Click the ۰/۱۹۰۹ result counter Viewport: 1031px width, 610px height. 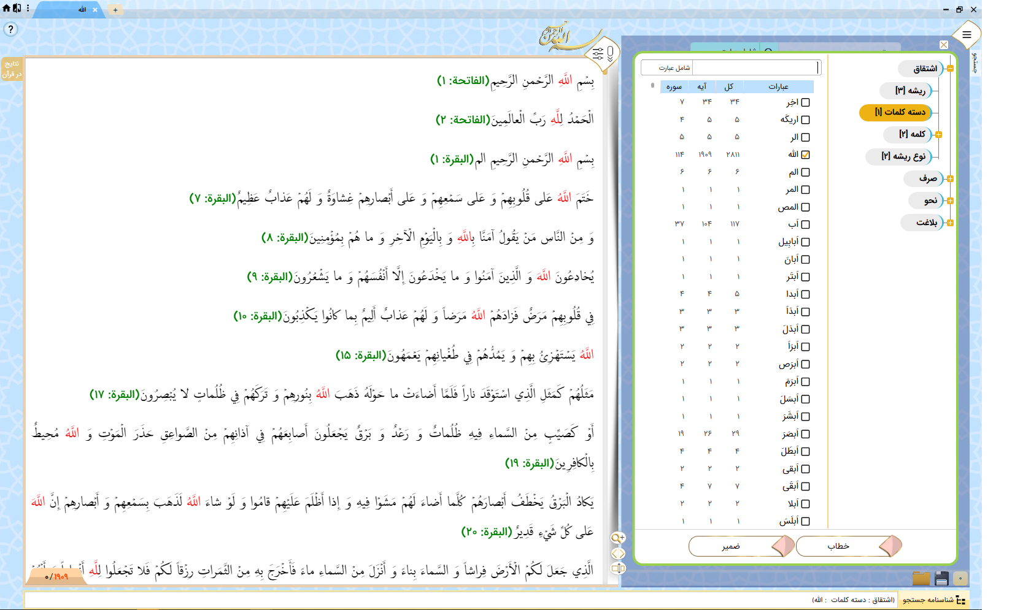(56, 577)
